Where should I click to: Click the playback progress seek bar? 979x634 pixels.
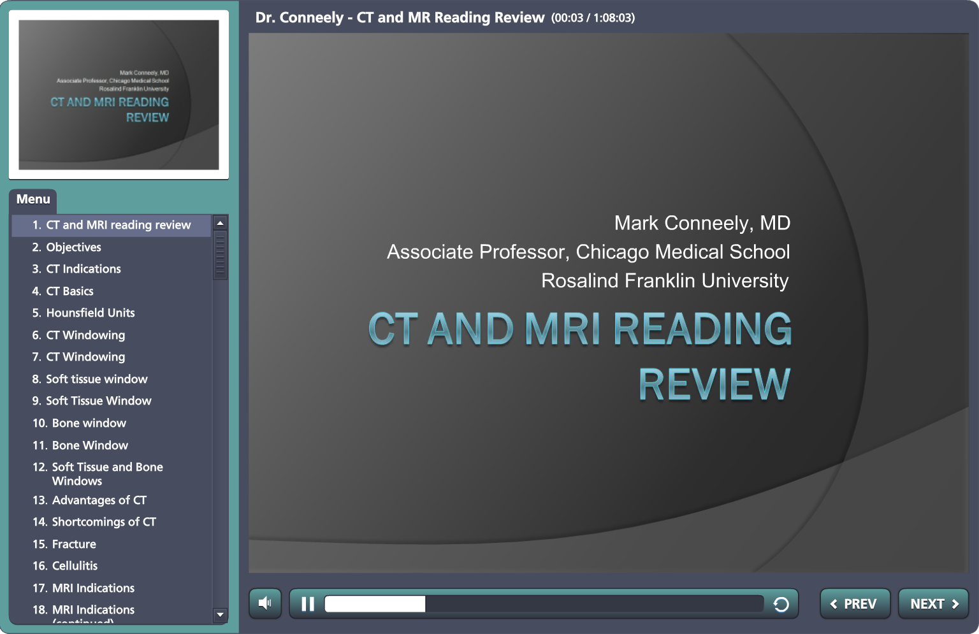pyautogui.click(x=543, y=603)
